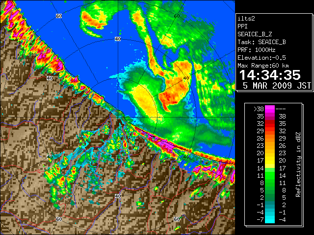Select the Task: SEAICE_B line
Viewport: 314px width, 235px height.
click(x=262, y=42)
